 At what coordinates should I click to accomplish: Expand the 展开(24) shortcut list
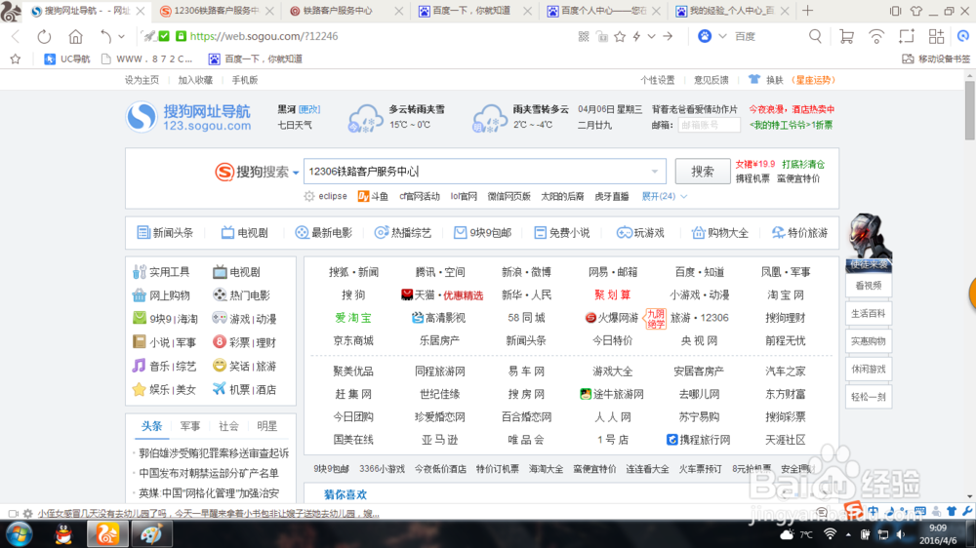coord(664,197)
